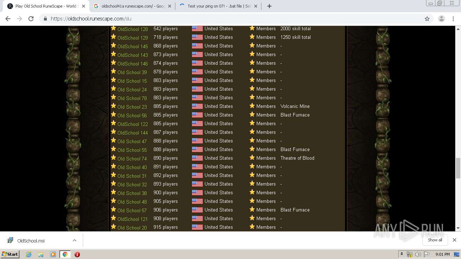Open Windows Start menu
This screenshot has width=461, height=259.
pos(10,254)
